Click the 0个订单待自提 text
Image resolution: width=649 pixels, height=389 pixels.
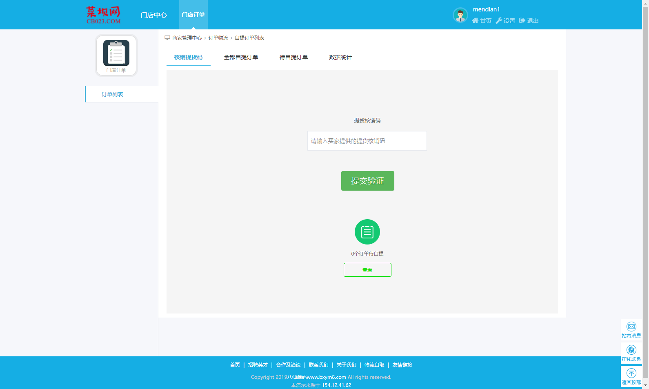(367, 254)
